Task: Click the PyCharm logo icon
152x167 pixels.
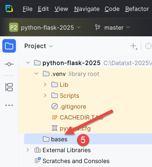Action: point(9,8)
